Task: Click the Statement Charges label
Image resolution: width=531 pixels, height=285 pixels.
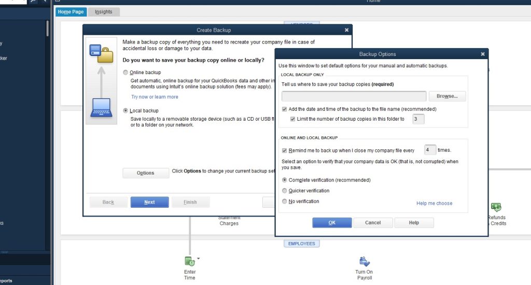Action: (229, 221)
